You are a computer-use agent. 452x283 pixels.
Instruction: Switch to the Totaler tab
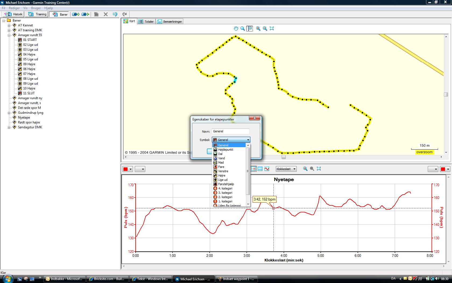(146, 22)
